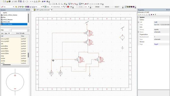Select the All view filter
Image resolution: width=170 pixels, height=96 pixels.
(9, 33)
